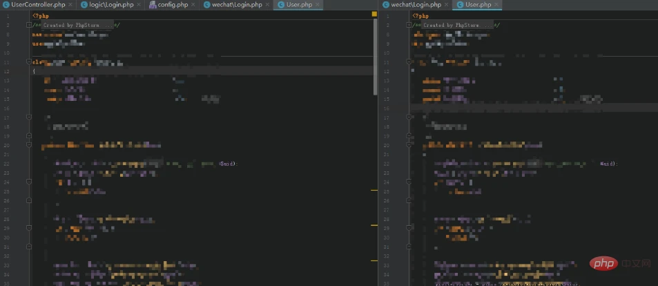Image resolution: width=658 pixels, height=286 pixels.
Task: Collapse the line 20 function in left editor
Action: pos(29,146)
